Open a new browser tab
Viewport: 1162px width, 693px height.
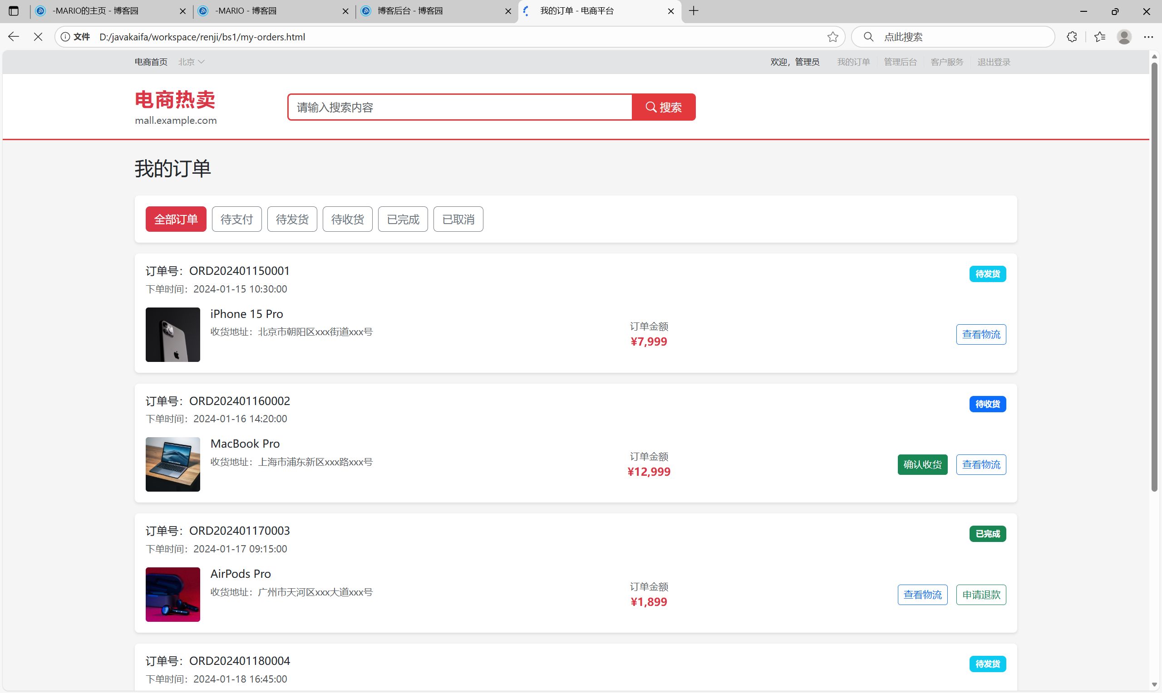point(694,11)
